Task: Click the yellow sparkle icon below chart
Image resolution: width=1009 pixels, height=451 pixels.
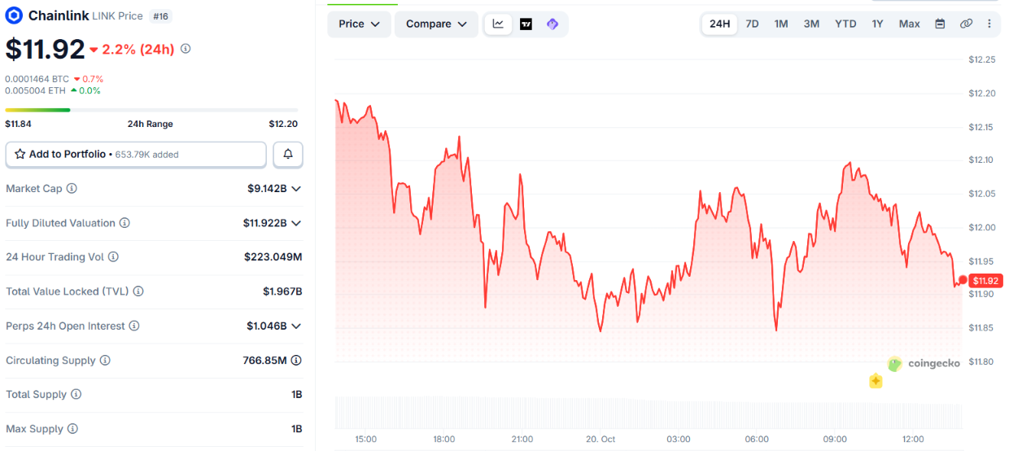Action: 876,380
